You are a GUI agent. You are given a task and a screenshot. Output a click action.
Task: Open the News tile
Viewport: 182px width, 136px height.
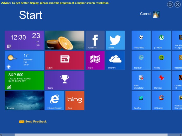coord(65,60)
